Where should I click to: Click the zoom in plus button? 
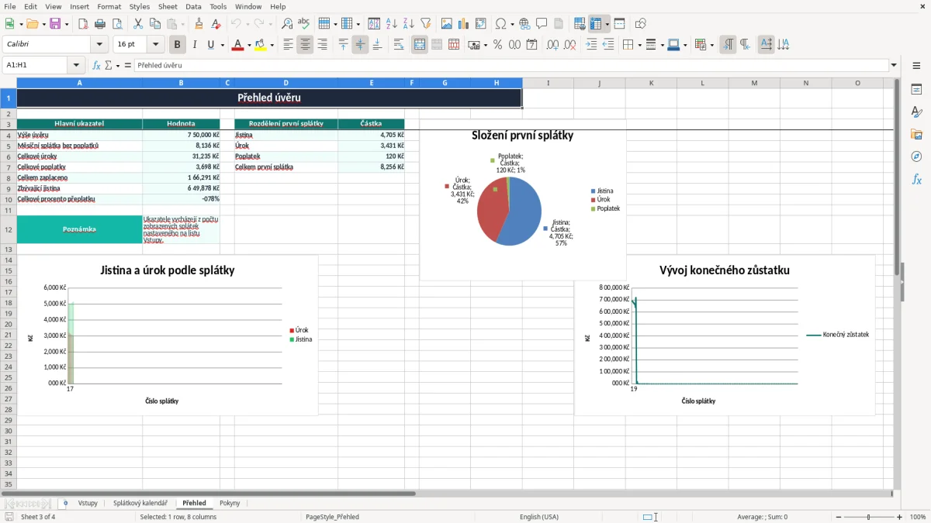click(900, 517)
